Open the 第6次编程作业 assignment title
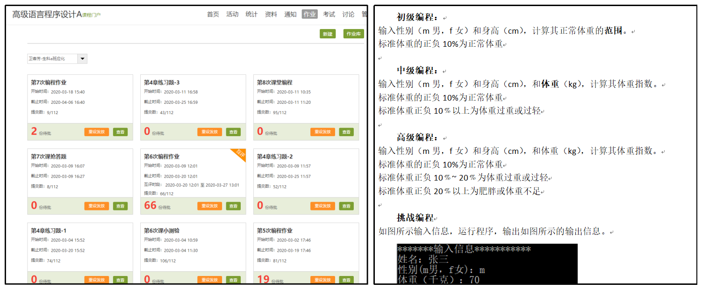Viewport: 702px width, 290px height. pos(162,157)
